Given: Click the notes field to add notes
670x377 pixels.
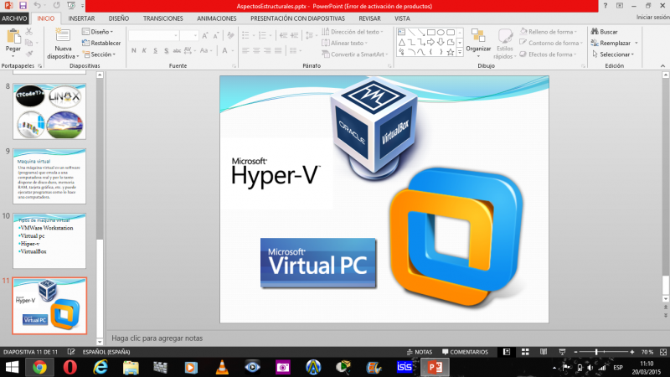Looking at the screenshot, I should coord(384,338).
